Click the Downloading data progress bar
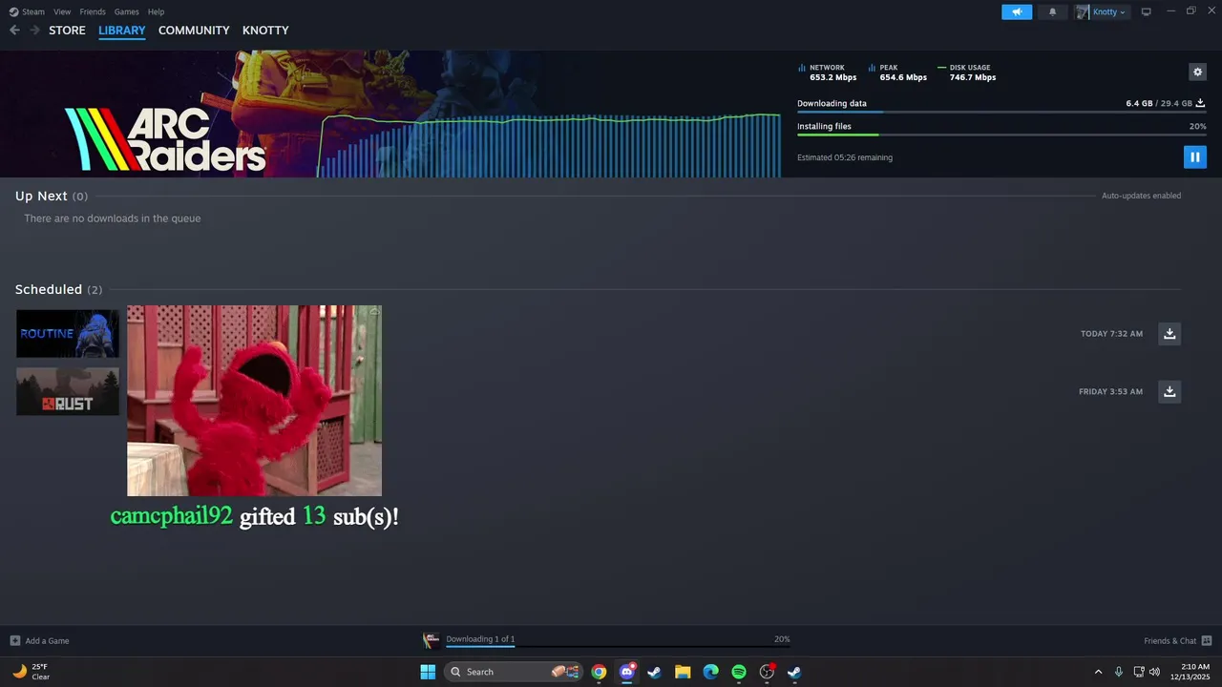 (x=1001, y=113)
